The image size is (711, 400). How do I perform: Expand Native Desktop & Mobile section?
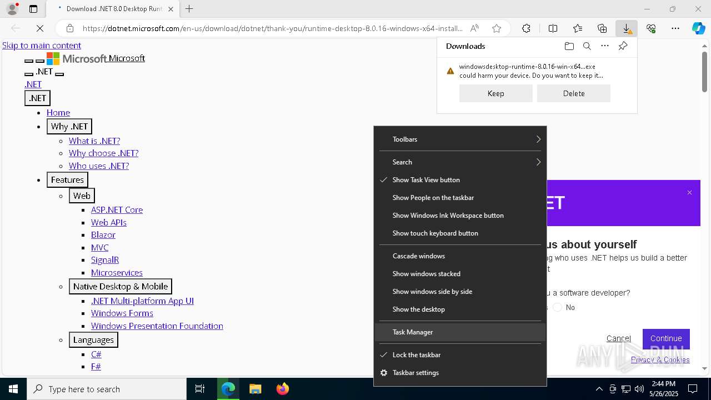pos(121,287)
